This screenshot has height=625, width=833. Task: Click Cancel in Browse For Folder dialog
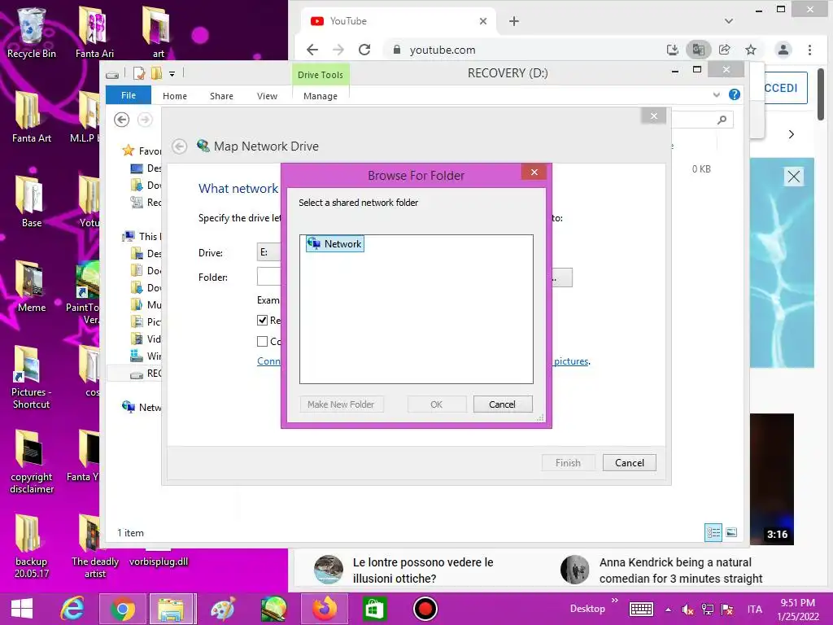pos(502,404)
